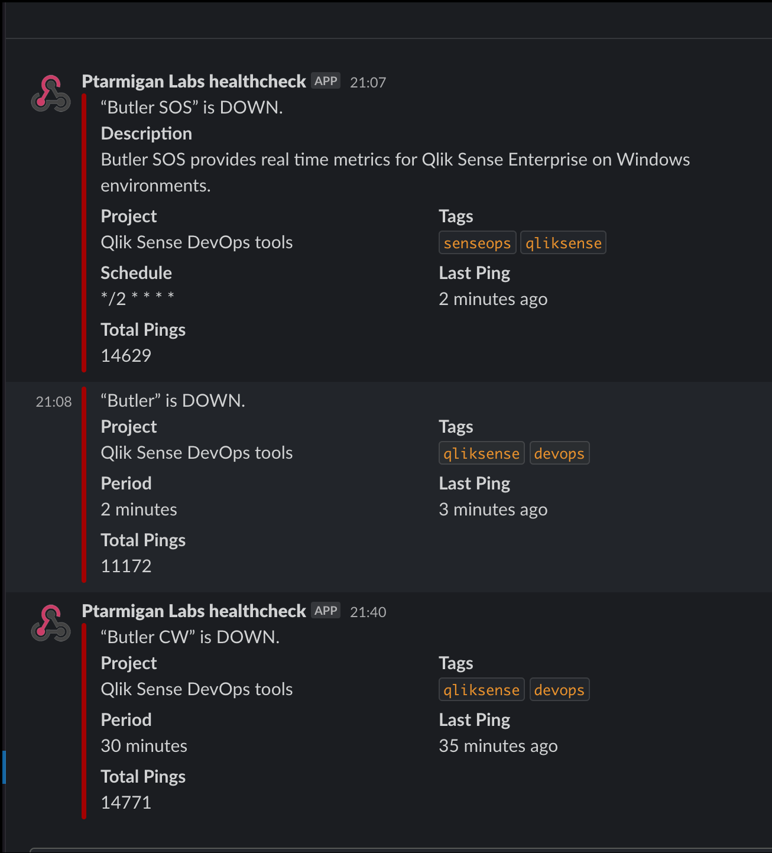
Task: Click the APP badge beside 21:07
Action: coord(326,81)
